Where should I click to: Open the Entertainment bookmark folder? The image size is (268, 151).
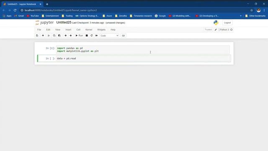[x=50, y=16]
